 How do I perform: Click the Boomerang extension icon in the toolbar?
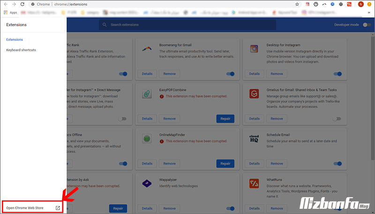tap(324, 4)
